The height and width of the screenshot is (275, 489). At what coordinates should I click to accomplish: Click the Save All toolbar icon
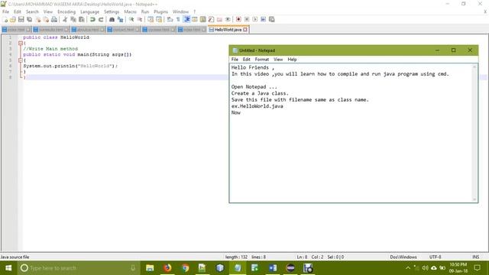29,19
